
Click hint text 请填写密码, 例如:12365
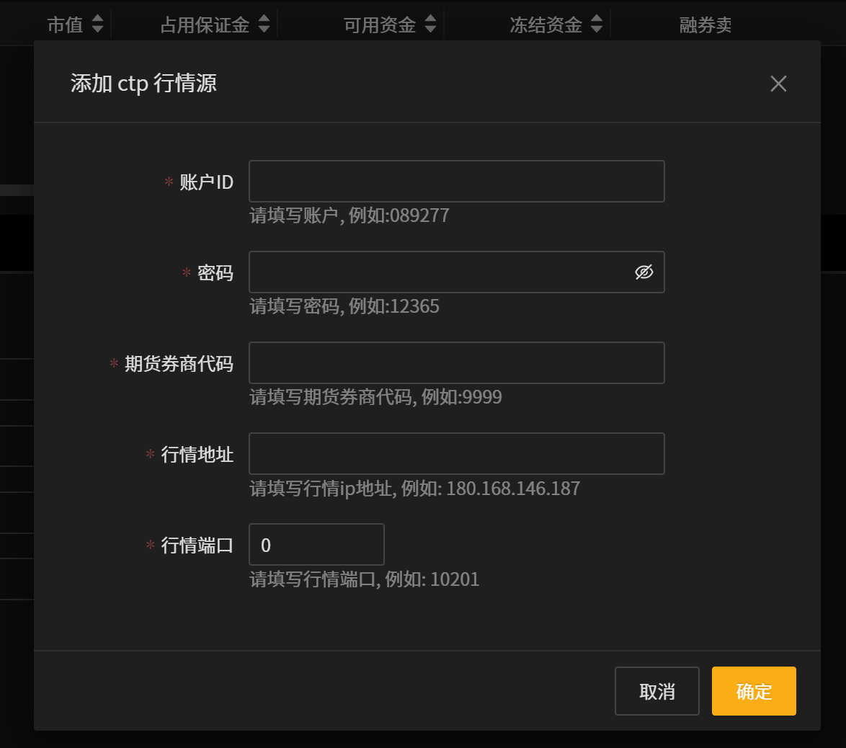click(344, 306)
